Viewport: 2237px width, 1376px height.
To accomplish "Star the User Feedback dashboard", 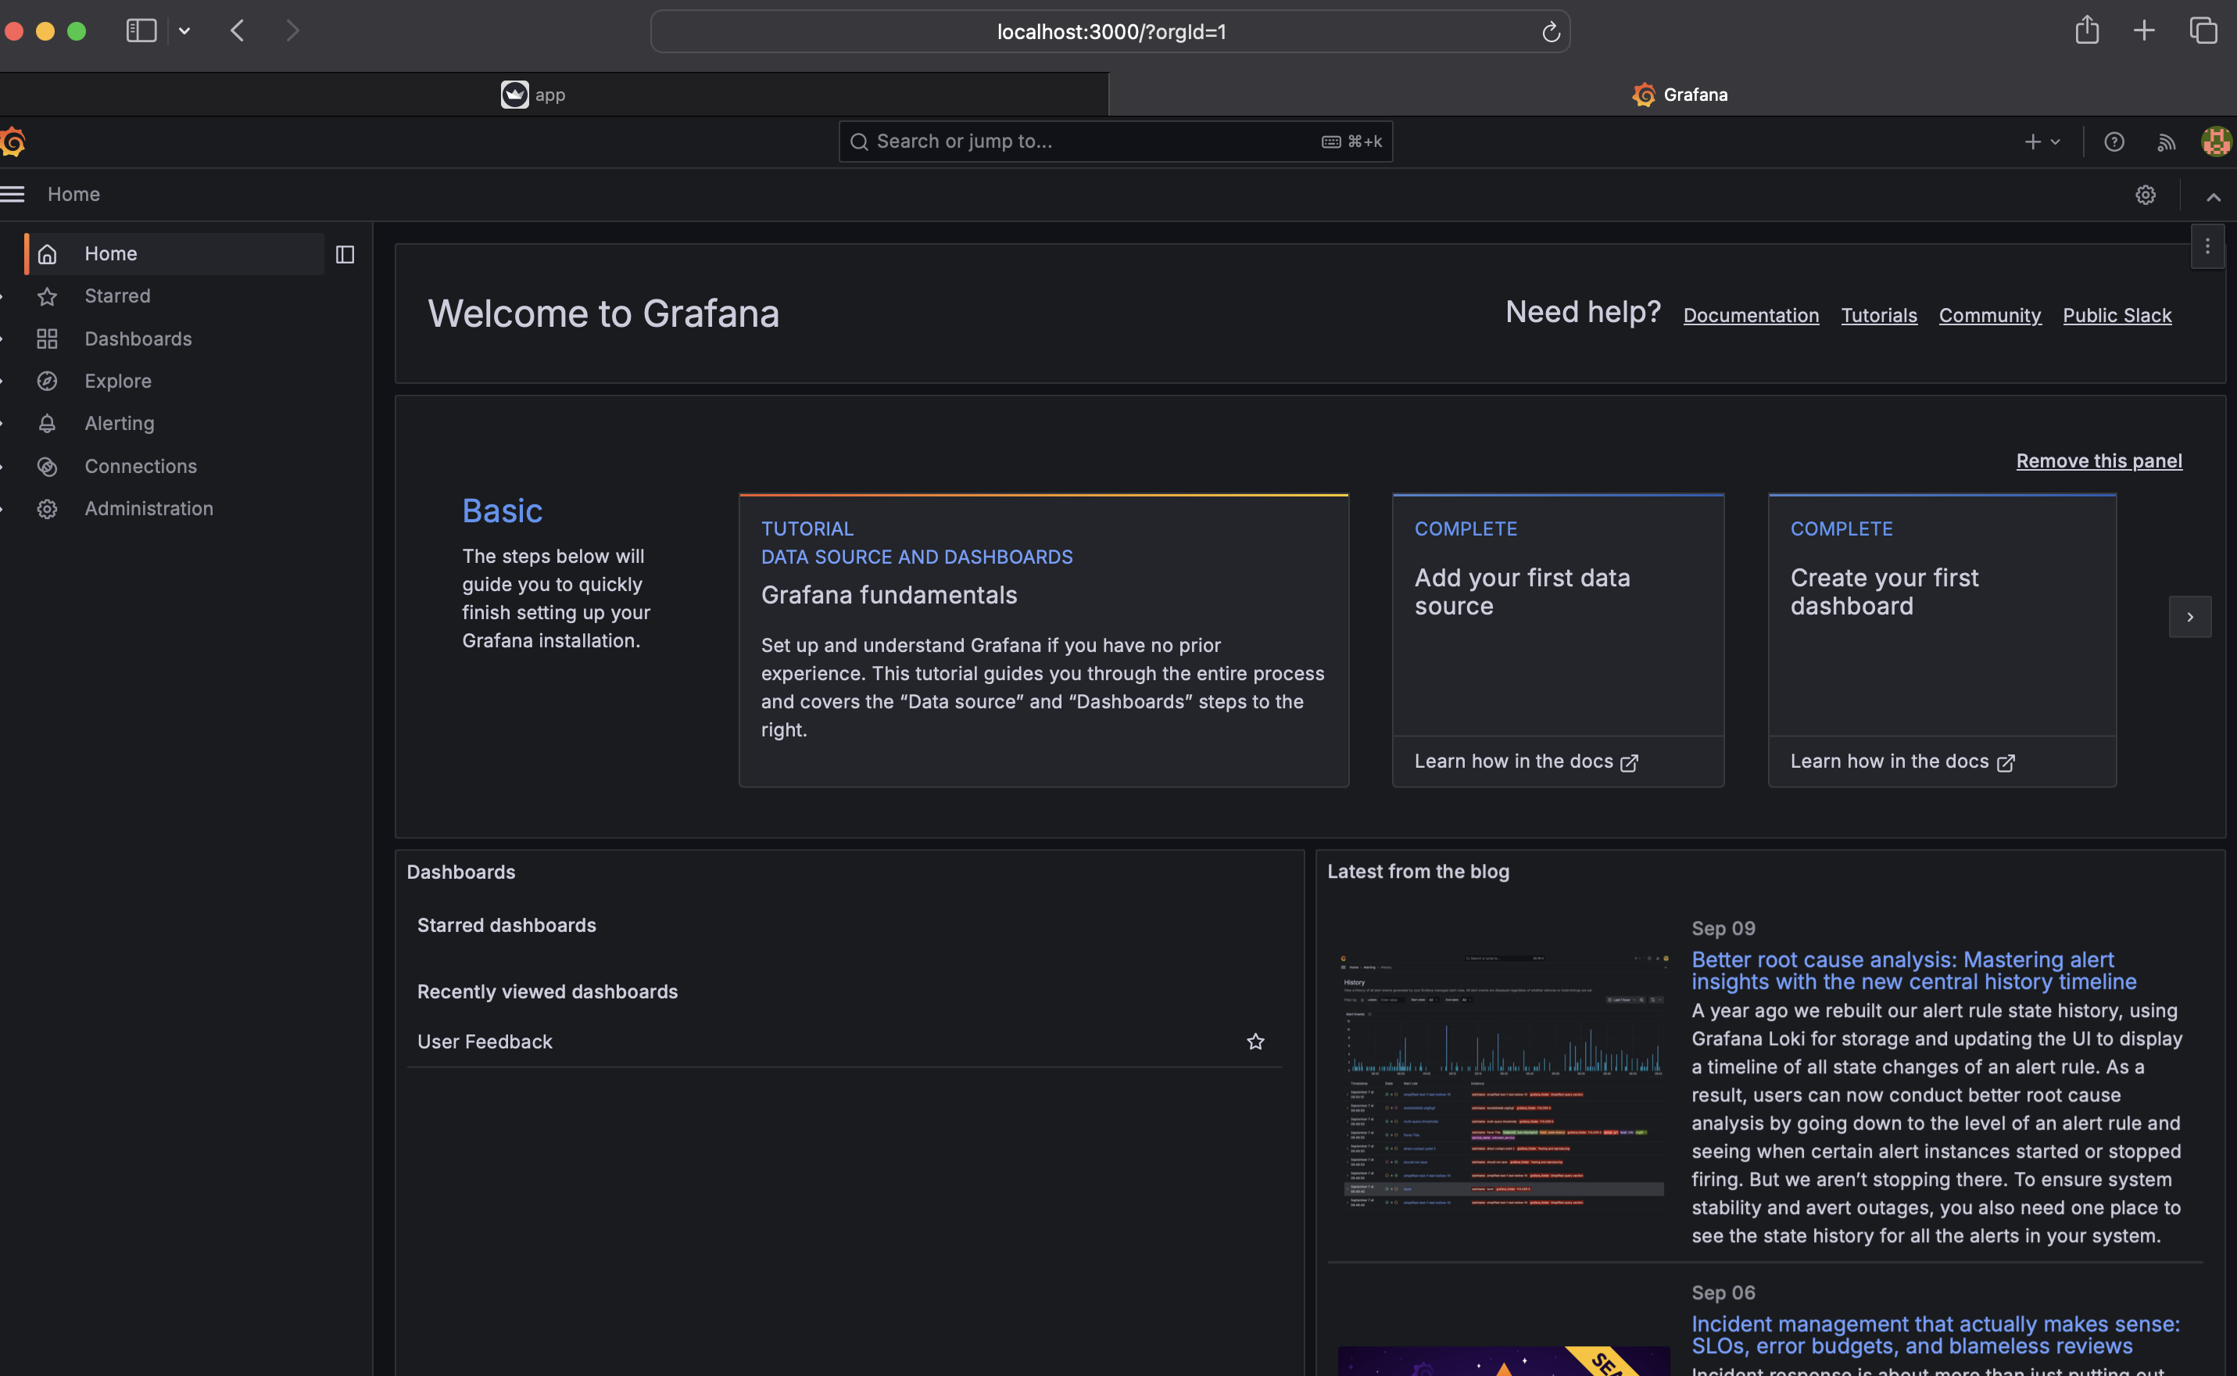I will pos(1255,1041).
